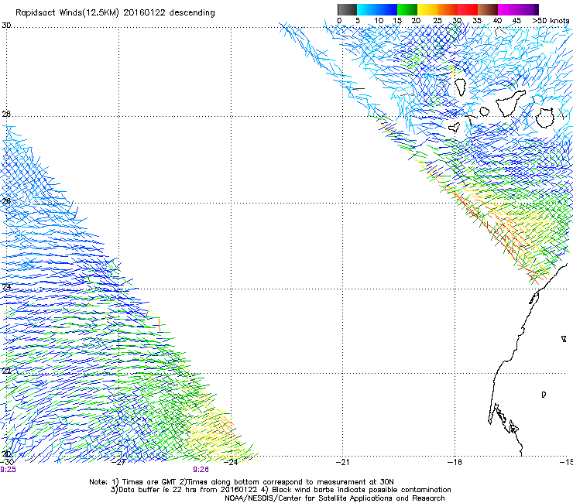Image resolution: width=573 pixels, height=503 pixels.
Task: Click the purple 9:26 time label
Action: click(201, 470)
